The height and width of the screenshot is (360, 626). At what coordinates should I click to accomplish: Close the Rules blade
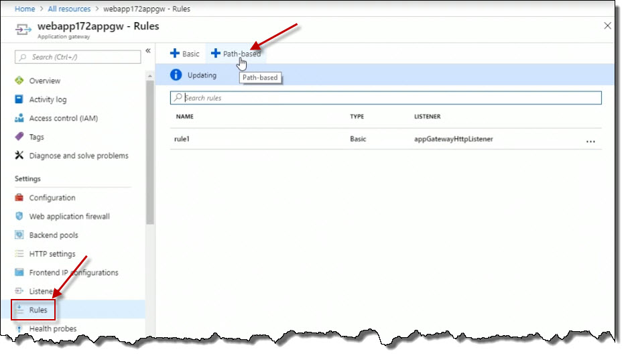point(607,26)
